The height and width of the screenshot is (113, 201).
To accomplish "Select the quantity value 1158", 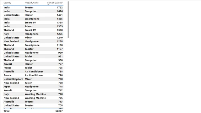I will 60,45.
